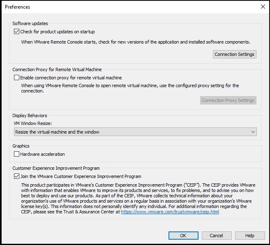Click the Customer Experience Improvement Program group heading
This screenshot has width=270, height=245.
[56, 168]
